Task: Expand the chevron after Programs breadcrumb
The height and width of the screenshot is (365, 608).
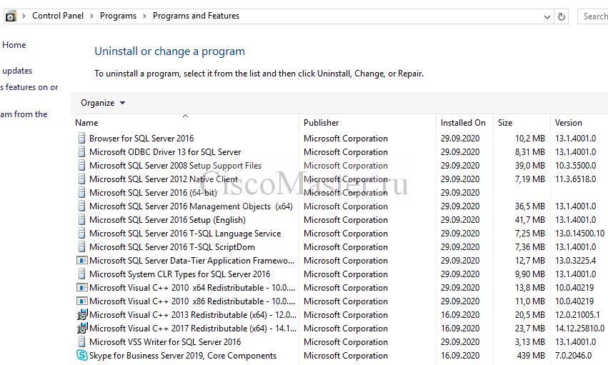Action: 144,16
